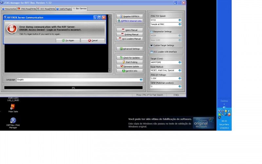Click the 'Press CTRL+F for Fast Search' status text
This screenshot has height=164, width=262.
coord(150,95)
